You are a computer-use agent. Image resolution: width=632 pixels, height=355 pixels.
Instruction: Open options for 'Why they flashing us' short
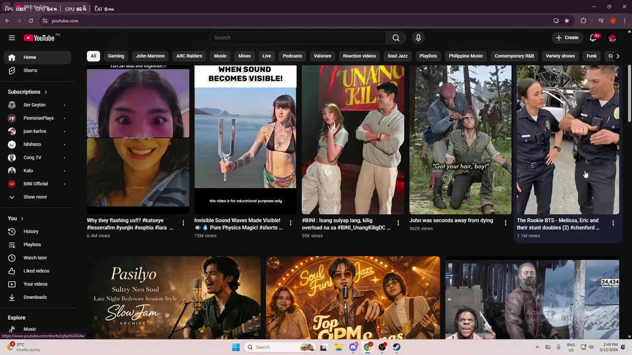click(x=183, y=223)
